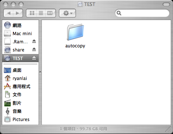Eject the TEST volume

point(34,58)
